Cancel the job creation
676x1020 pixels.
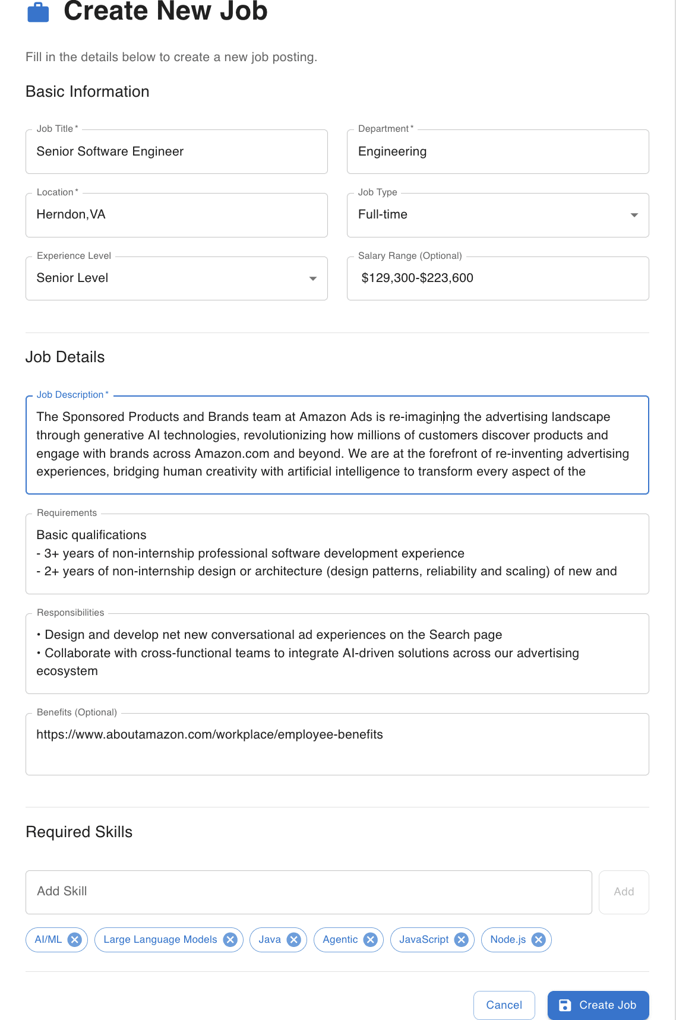504,1005
